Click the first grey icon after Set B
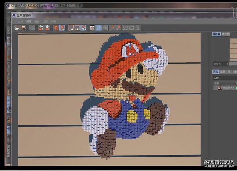The height and width of the screenshot is (171, 237). coord(125,28)
